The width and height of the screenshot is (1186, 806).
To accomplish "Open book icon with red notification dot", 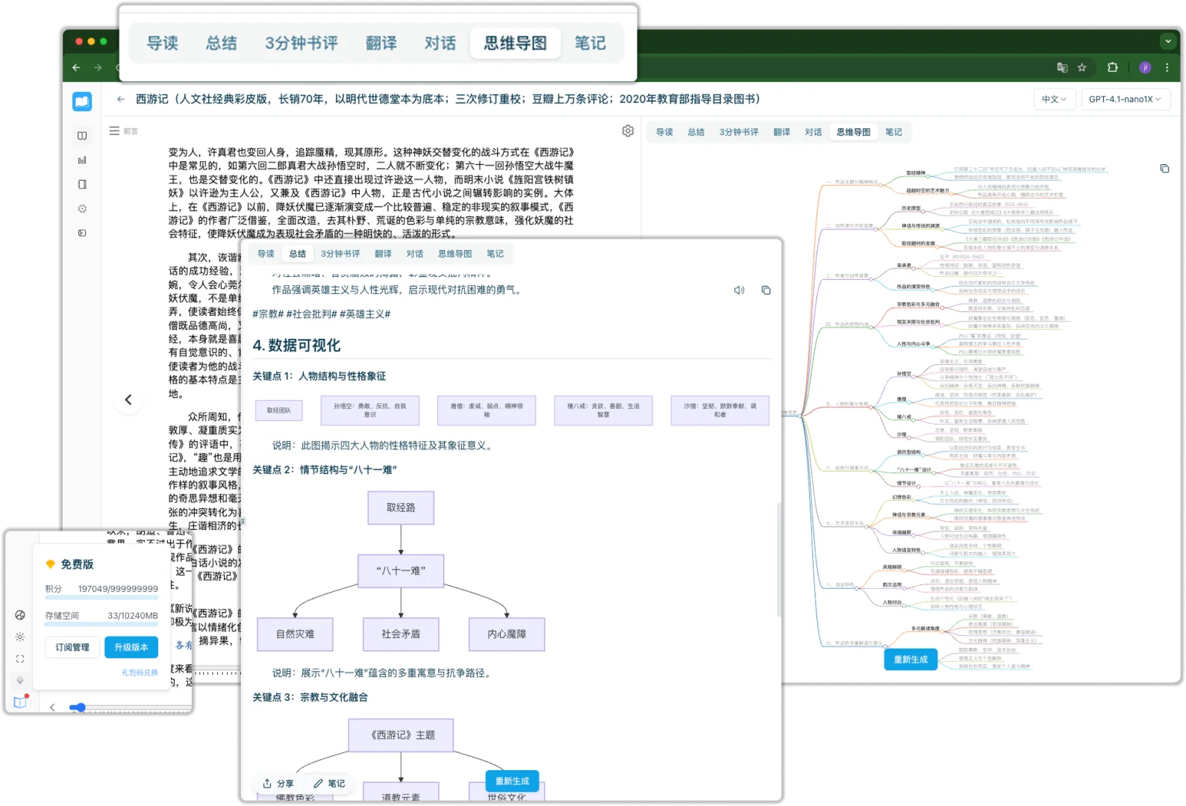I will click(x=20, y=702).
